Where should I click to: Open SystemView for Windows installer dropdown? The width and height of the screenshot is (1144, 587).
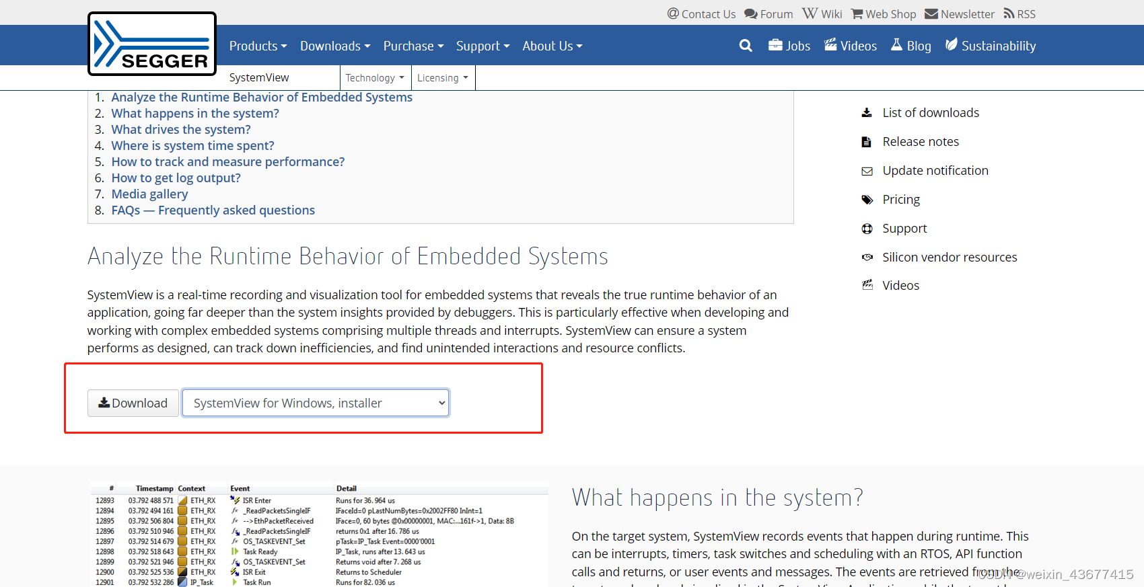pyautogui.click(x=316, y=403)
